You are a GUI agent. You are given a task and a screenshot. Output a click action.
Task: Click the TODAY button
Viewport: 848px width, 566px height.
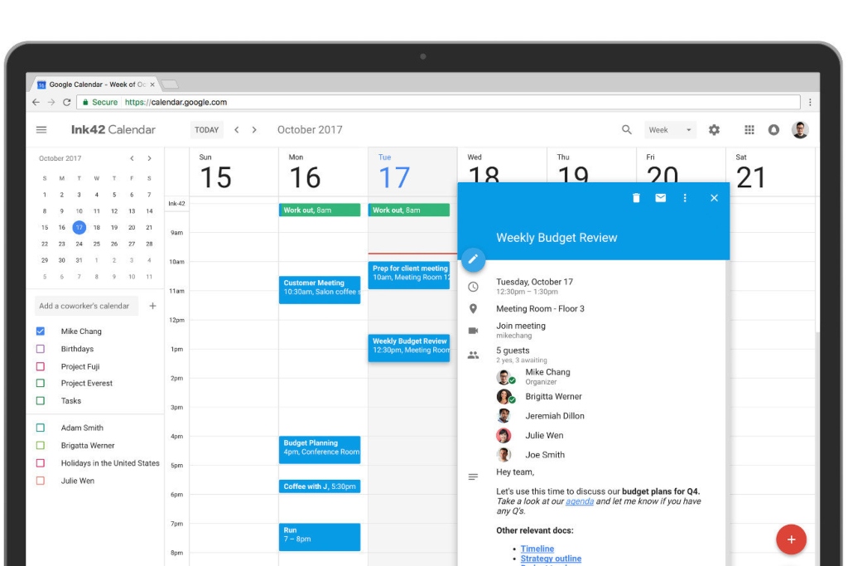pos(206,130)
